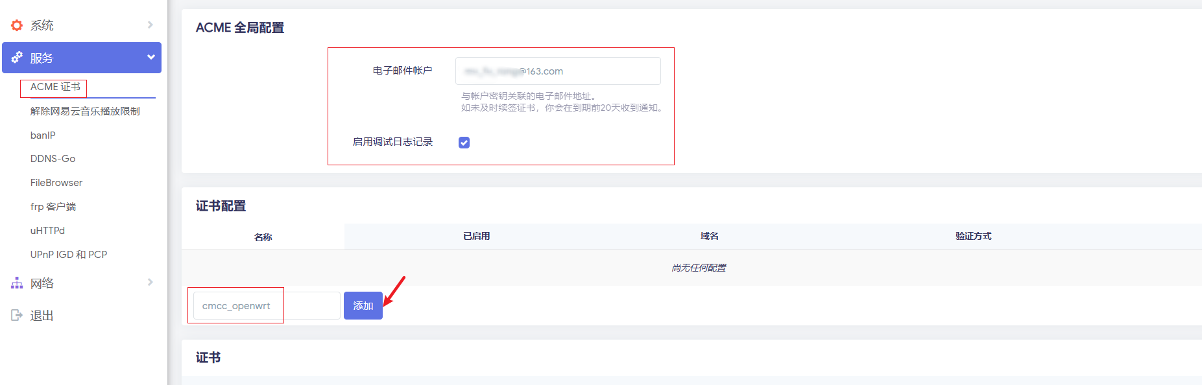Open the frp client page
The image size is (1202, 385).
tap(53, 207)
